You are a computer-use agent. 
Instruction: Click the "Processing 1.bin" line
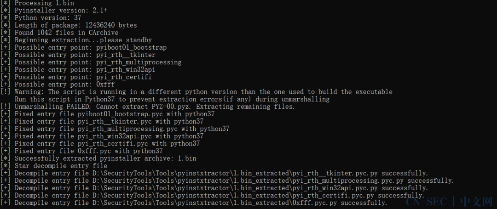tap(36, 3)
